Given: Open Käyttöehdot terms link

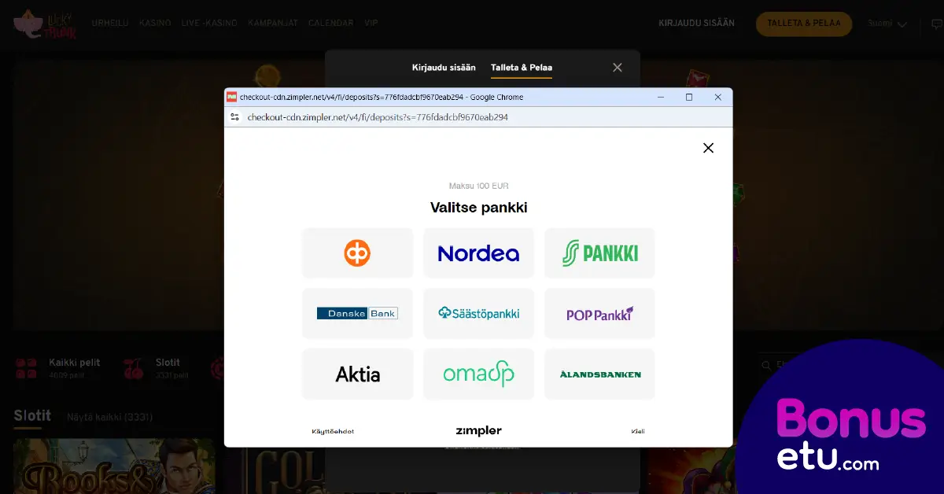Looking at the screenshot, I should pos(333,431).
